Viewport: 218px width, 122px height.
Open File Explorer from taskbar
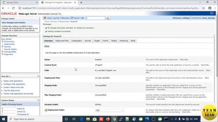tap(88, 119)
